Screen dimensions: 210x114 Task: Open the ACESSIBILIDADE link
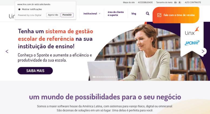pyautogui.click(x=145, y=2)
